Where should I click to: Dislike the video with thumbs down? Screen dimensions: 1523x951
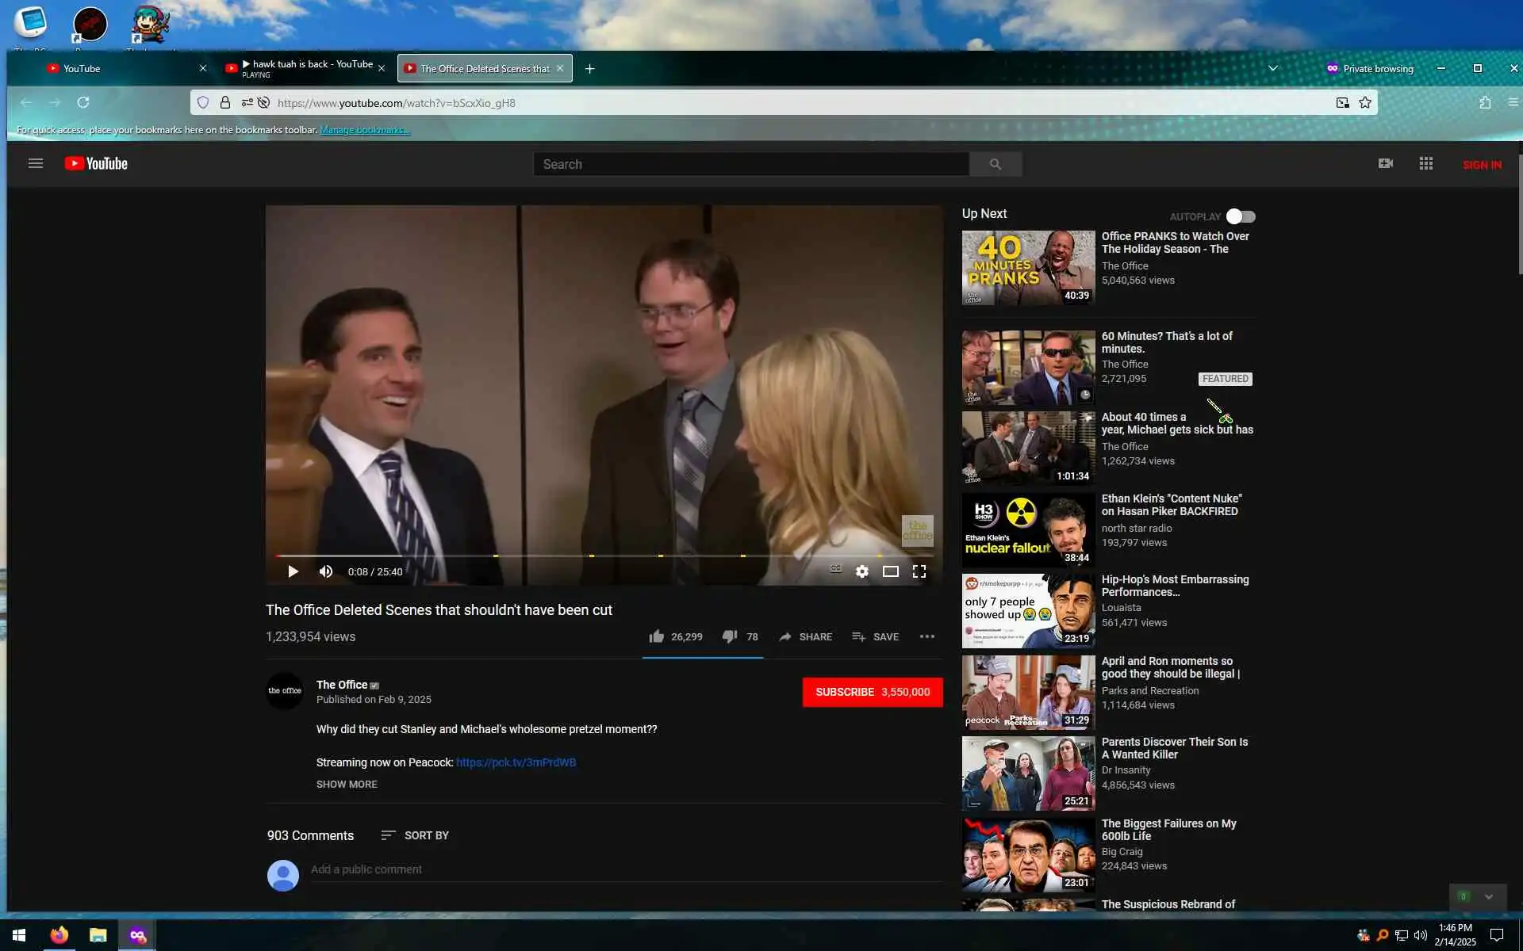730,636
